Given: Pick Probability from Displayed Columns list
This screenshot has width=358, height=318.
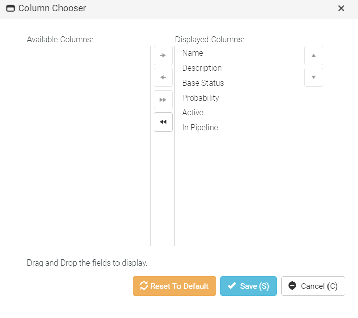Looking at the screenshot, I should point(200,98).
